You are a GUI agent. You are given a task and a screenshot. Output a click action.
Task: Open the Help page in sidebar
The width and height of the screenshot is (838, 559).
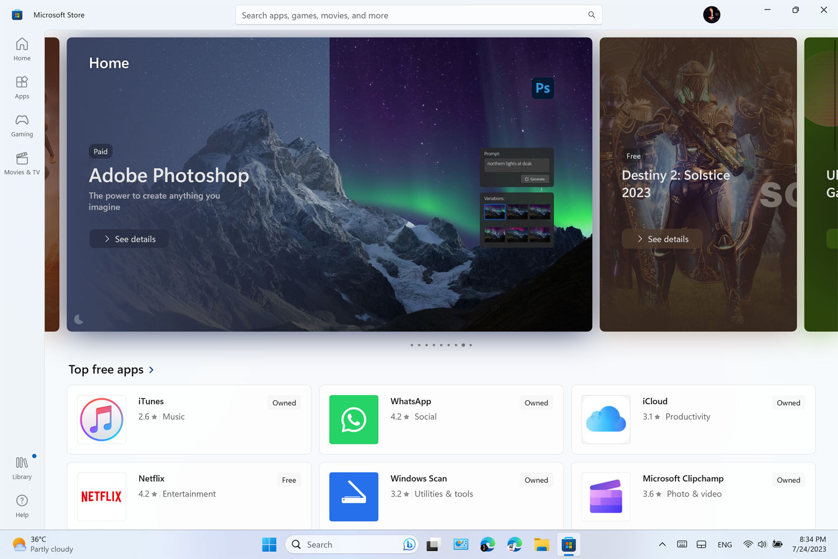point(22,506)
